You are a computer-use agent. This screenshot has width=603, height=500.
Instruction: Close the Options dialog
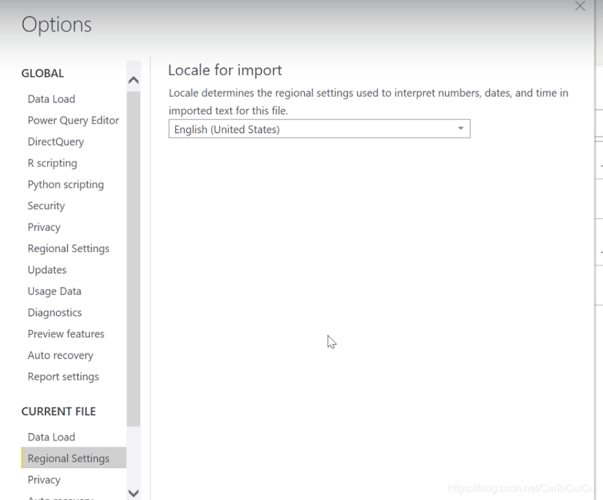point(580,6)
